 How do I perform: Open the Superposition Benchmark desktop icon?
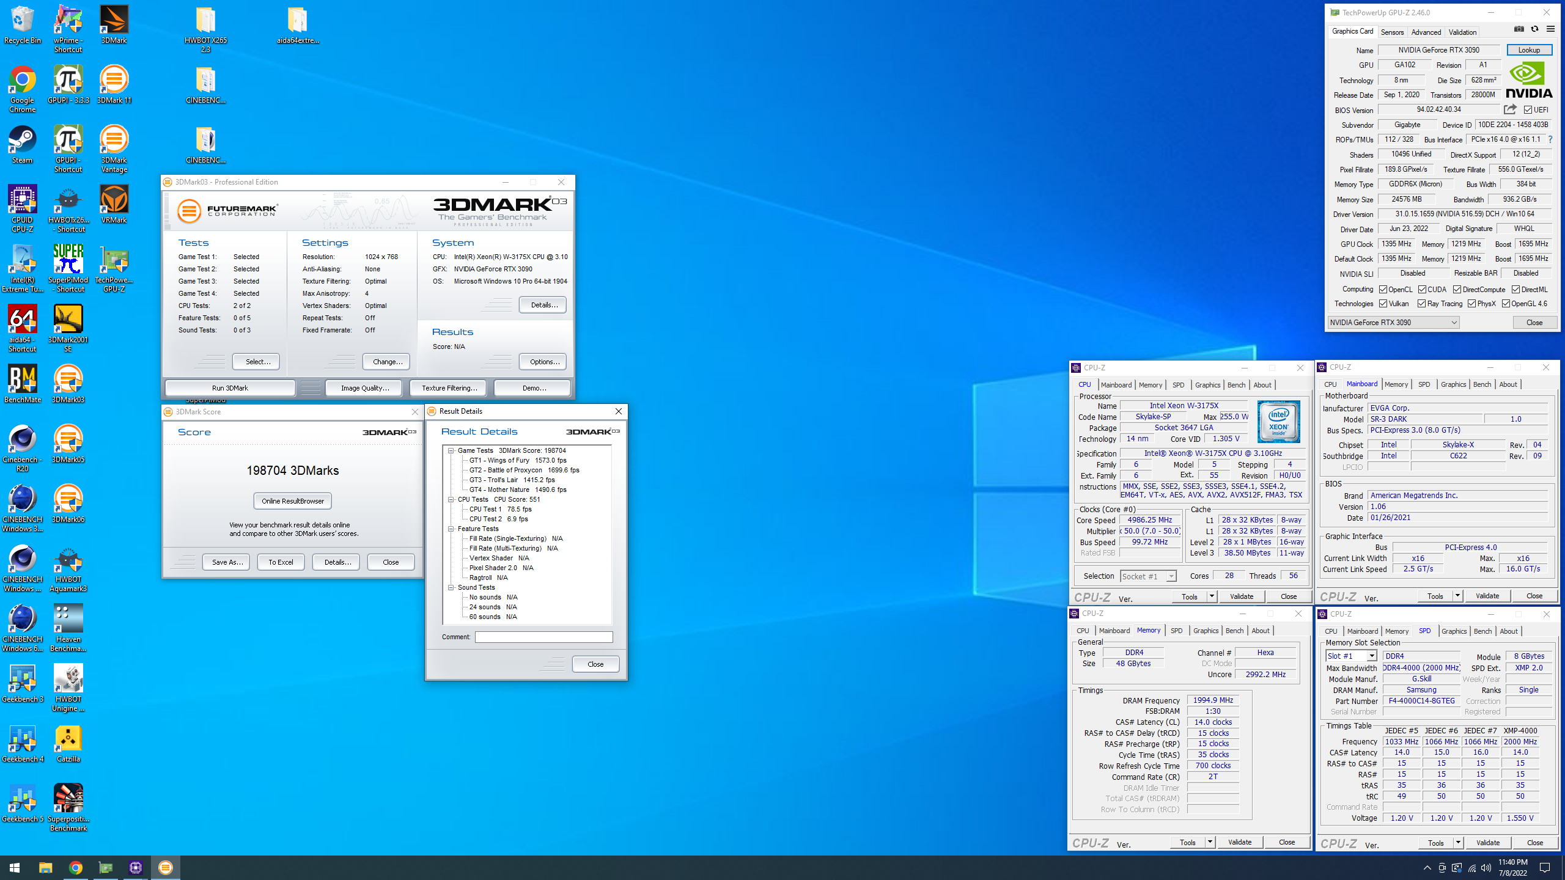pyautogui.click(x=68, y=808)
